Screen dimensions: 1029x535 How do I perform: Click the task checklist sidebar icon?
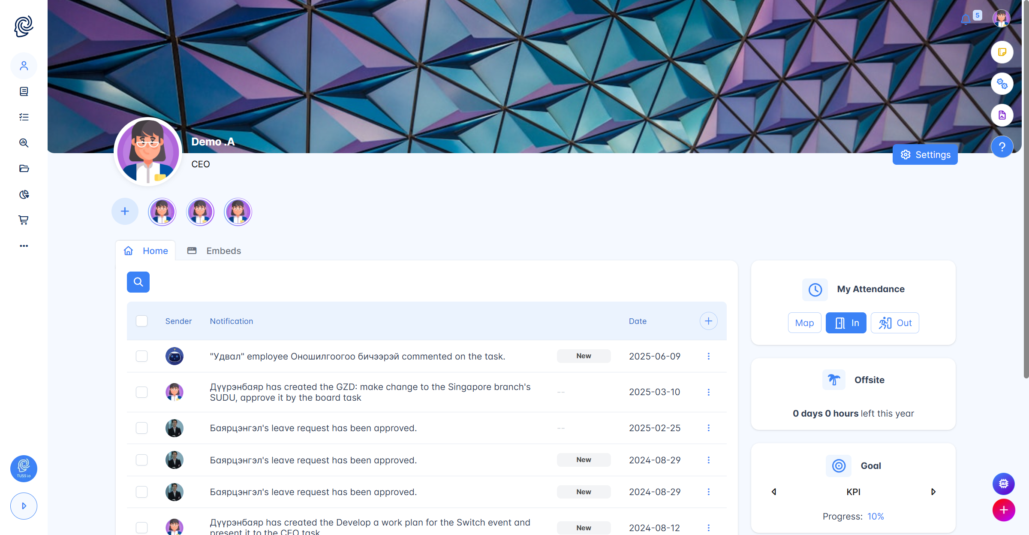point(24,117)
